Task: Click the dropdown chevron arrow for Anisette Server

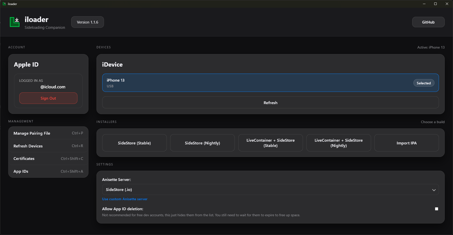Action: tap(434, 190)
